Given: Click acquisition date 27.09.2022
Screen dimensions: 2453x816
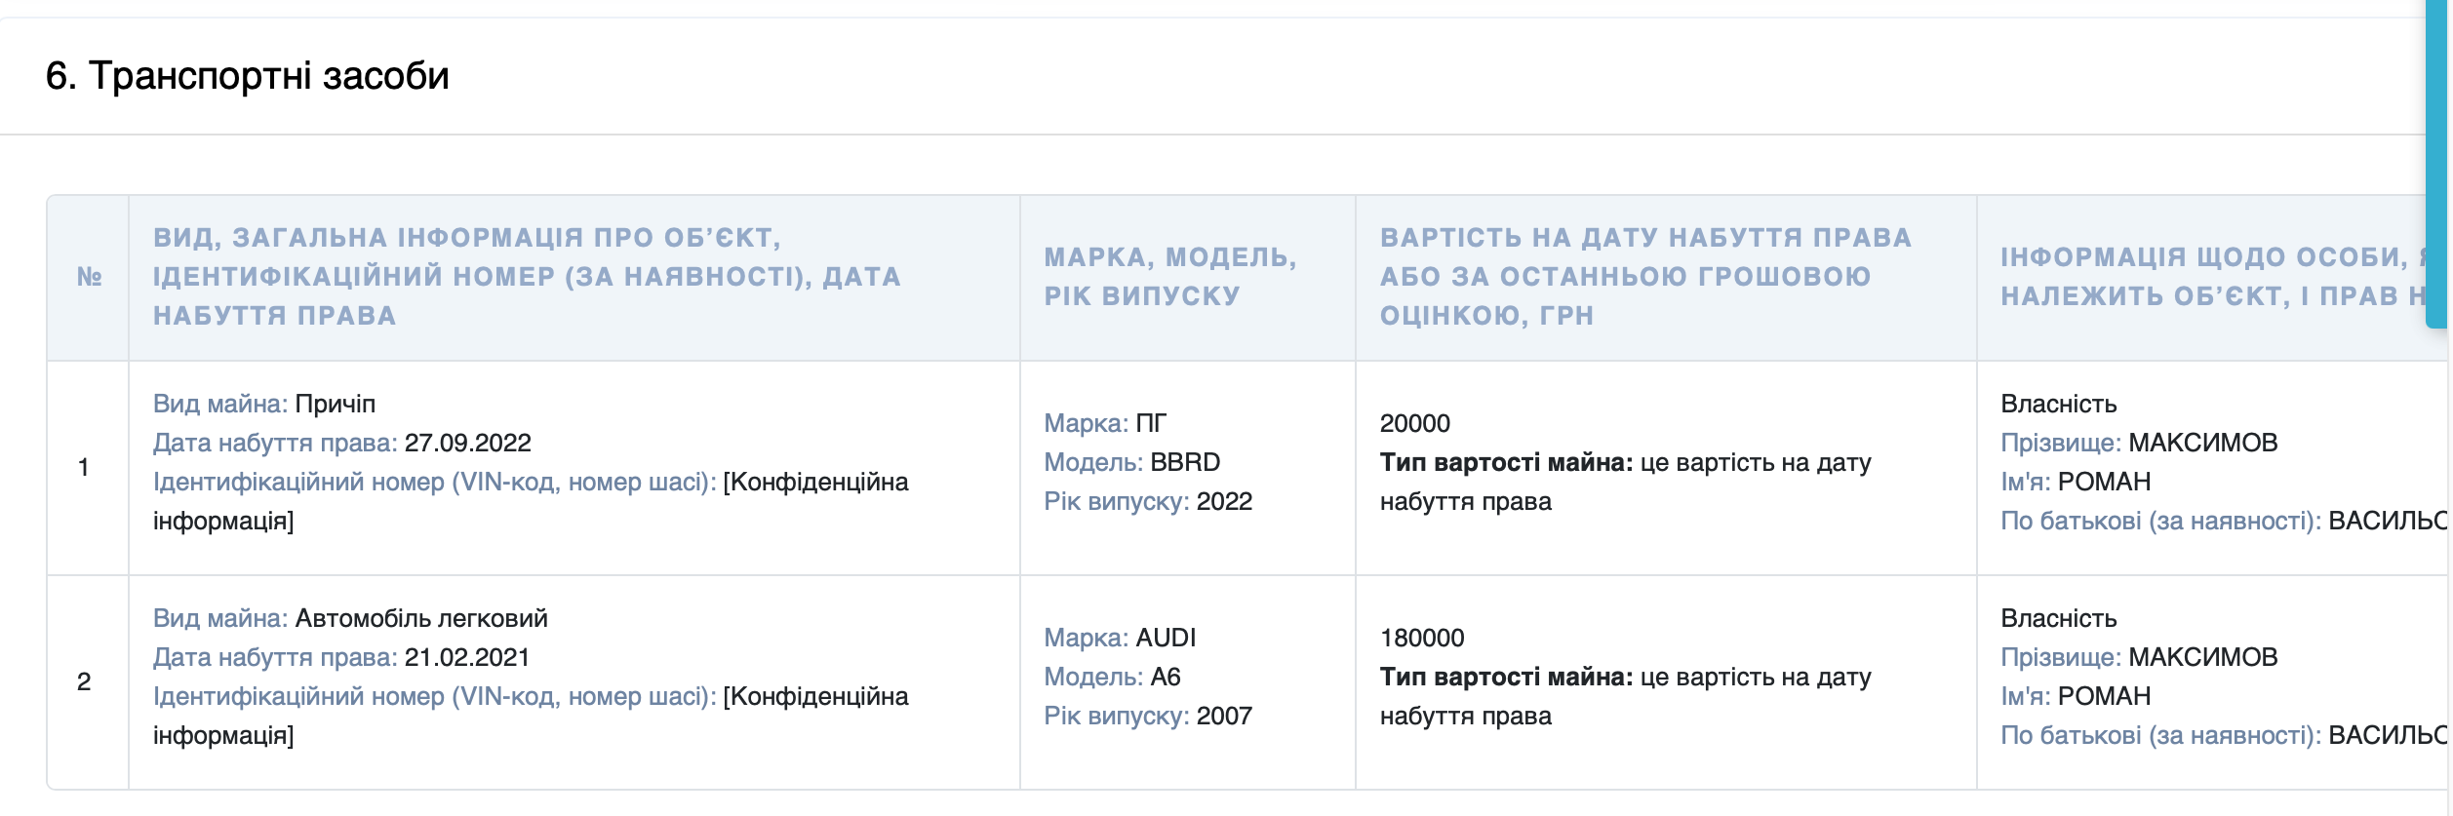Looking at the screenshot, I should click(x=467, y=443).
